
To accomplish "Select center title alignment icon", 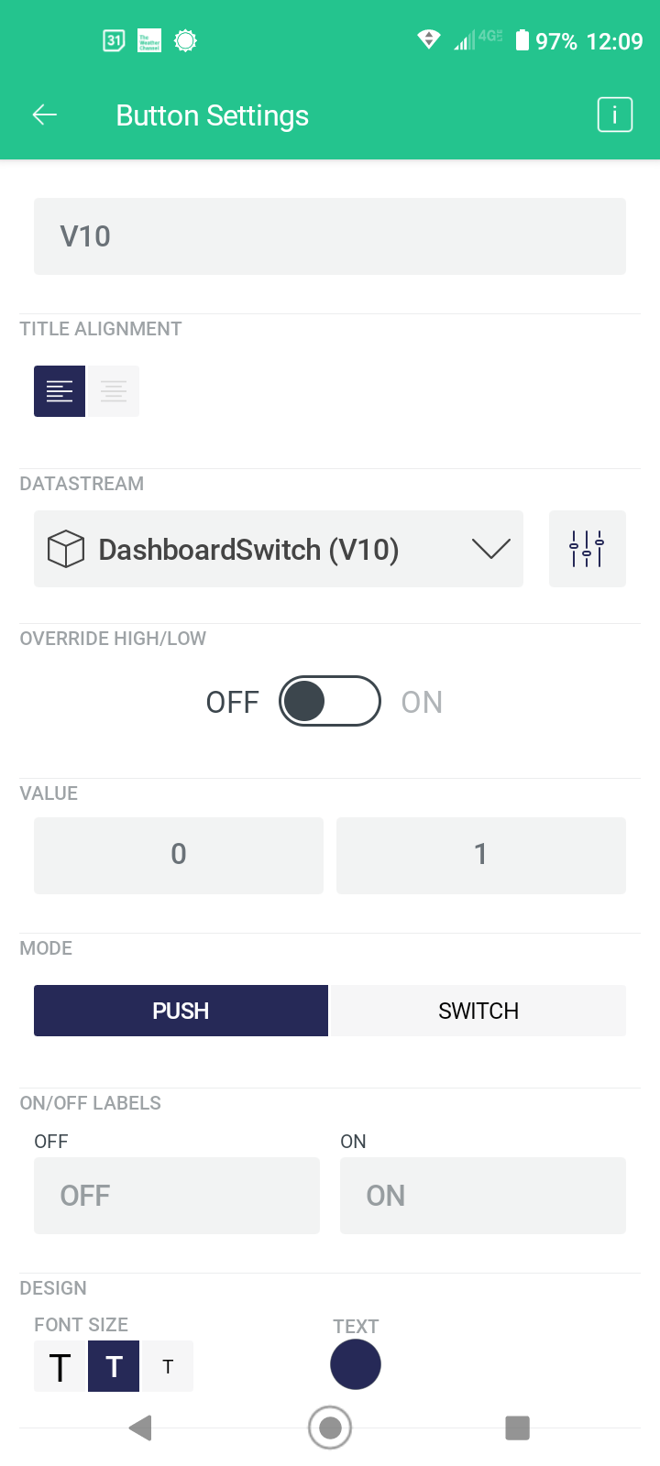I will point(113,391).
